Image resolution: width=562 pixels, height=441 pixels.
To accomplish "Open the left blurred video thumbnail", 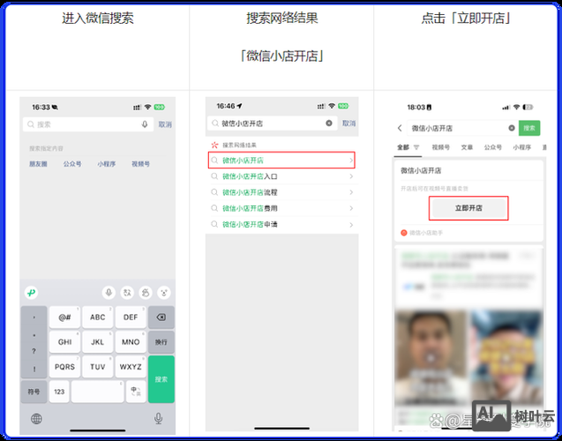I will (x=431, y=358).
